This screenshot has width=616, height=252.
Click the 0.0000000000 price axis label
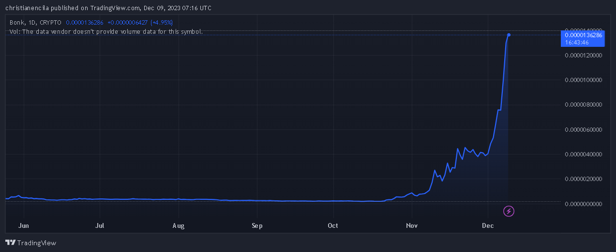tap(583, 204)
